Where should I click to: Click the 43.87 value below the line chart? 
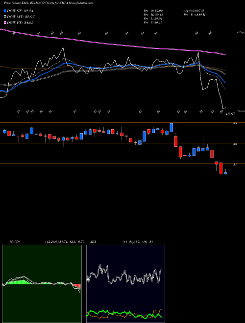pyautogui.click(x=230, y=114)
